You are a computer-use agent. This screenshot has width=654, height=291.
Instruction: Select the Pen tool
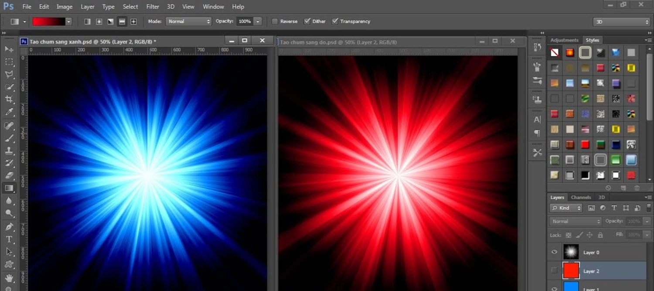[9, 227]
